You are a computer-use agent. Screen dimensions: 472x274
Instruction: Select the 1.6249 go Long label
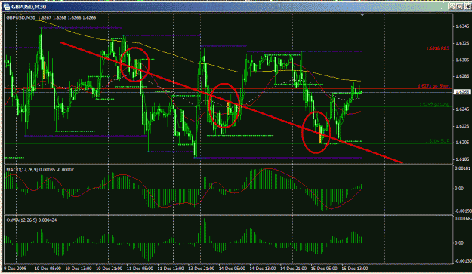click(x=434, y=104)
